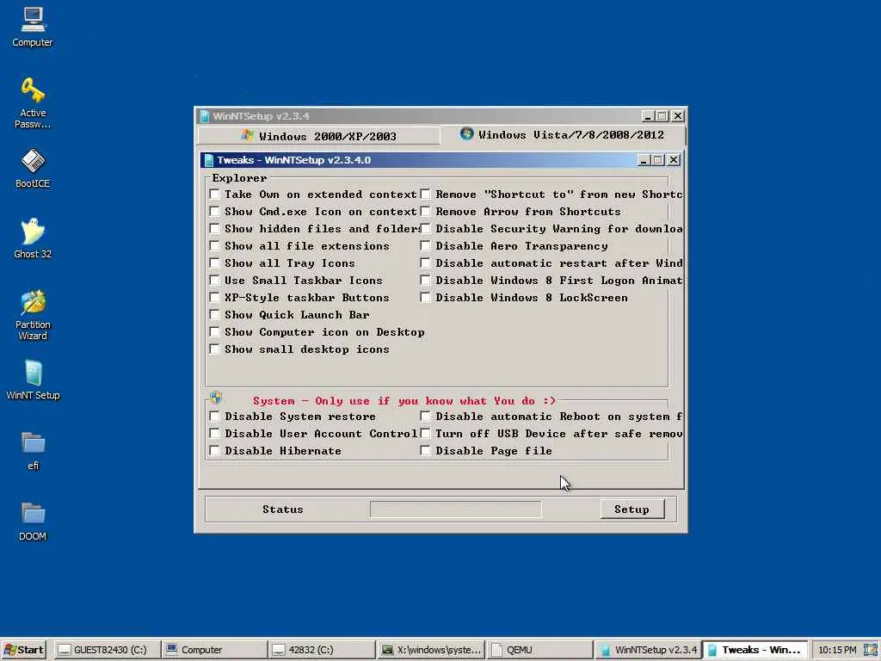The width and height of the screenshot is (881, 661).
Task: Click the taskbar clock showing 10:15 PM
Action: pos(837,650)
